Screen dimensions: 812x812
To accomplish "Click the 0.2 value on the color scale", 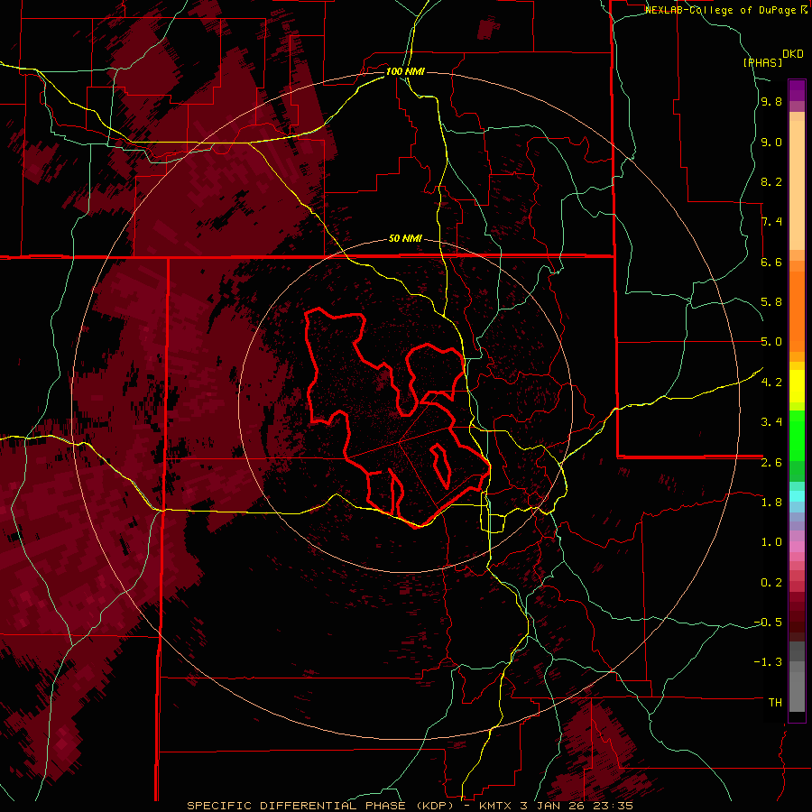I will 771,583.
